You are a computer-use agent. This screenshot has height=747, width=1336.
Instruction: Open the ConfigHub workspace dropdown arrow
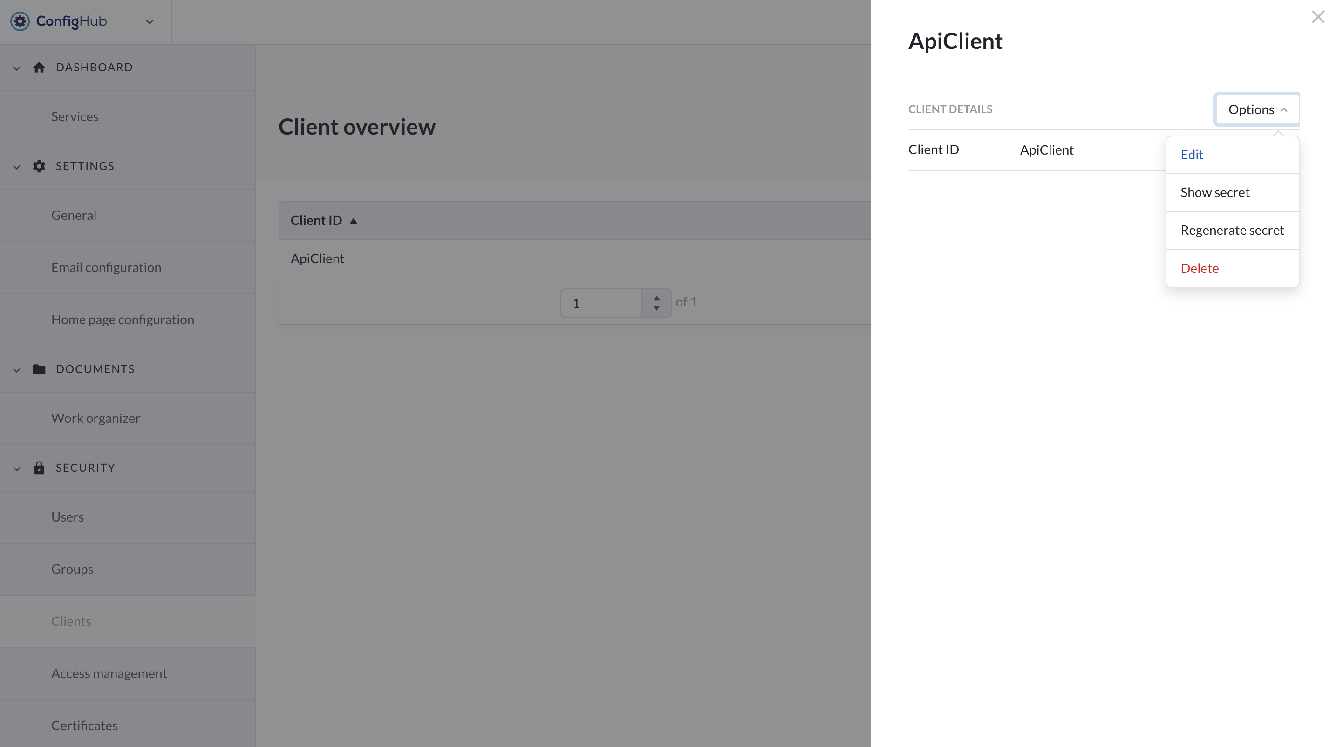pos(150,22)
